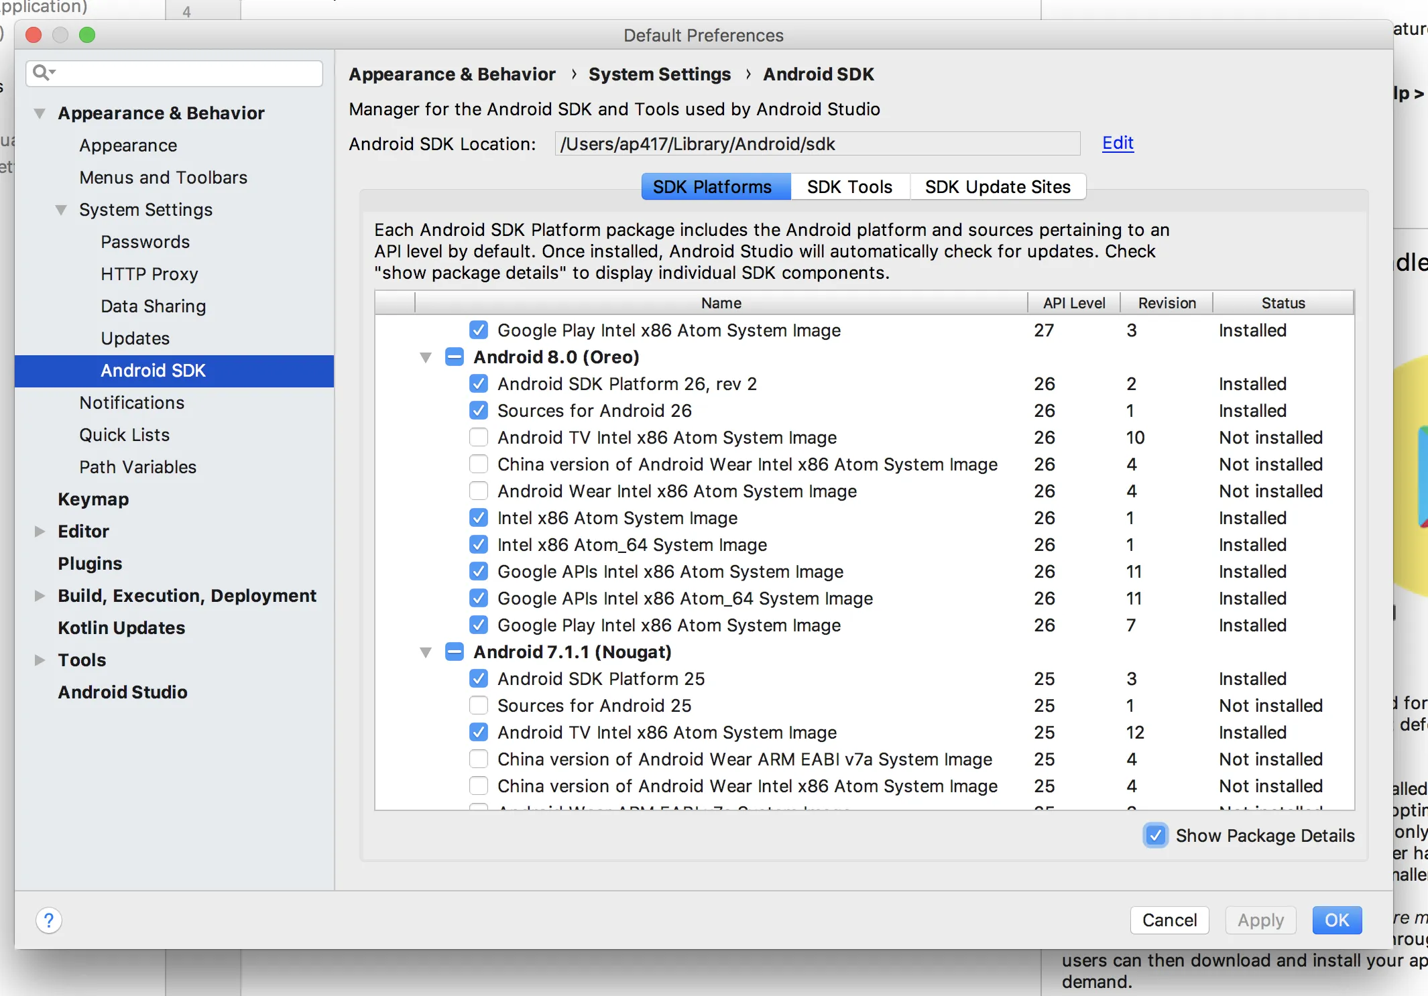Expand Build, Execution, Deployment section
Viewport: 1428px width, 996px height.
tap(40, 595)
